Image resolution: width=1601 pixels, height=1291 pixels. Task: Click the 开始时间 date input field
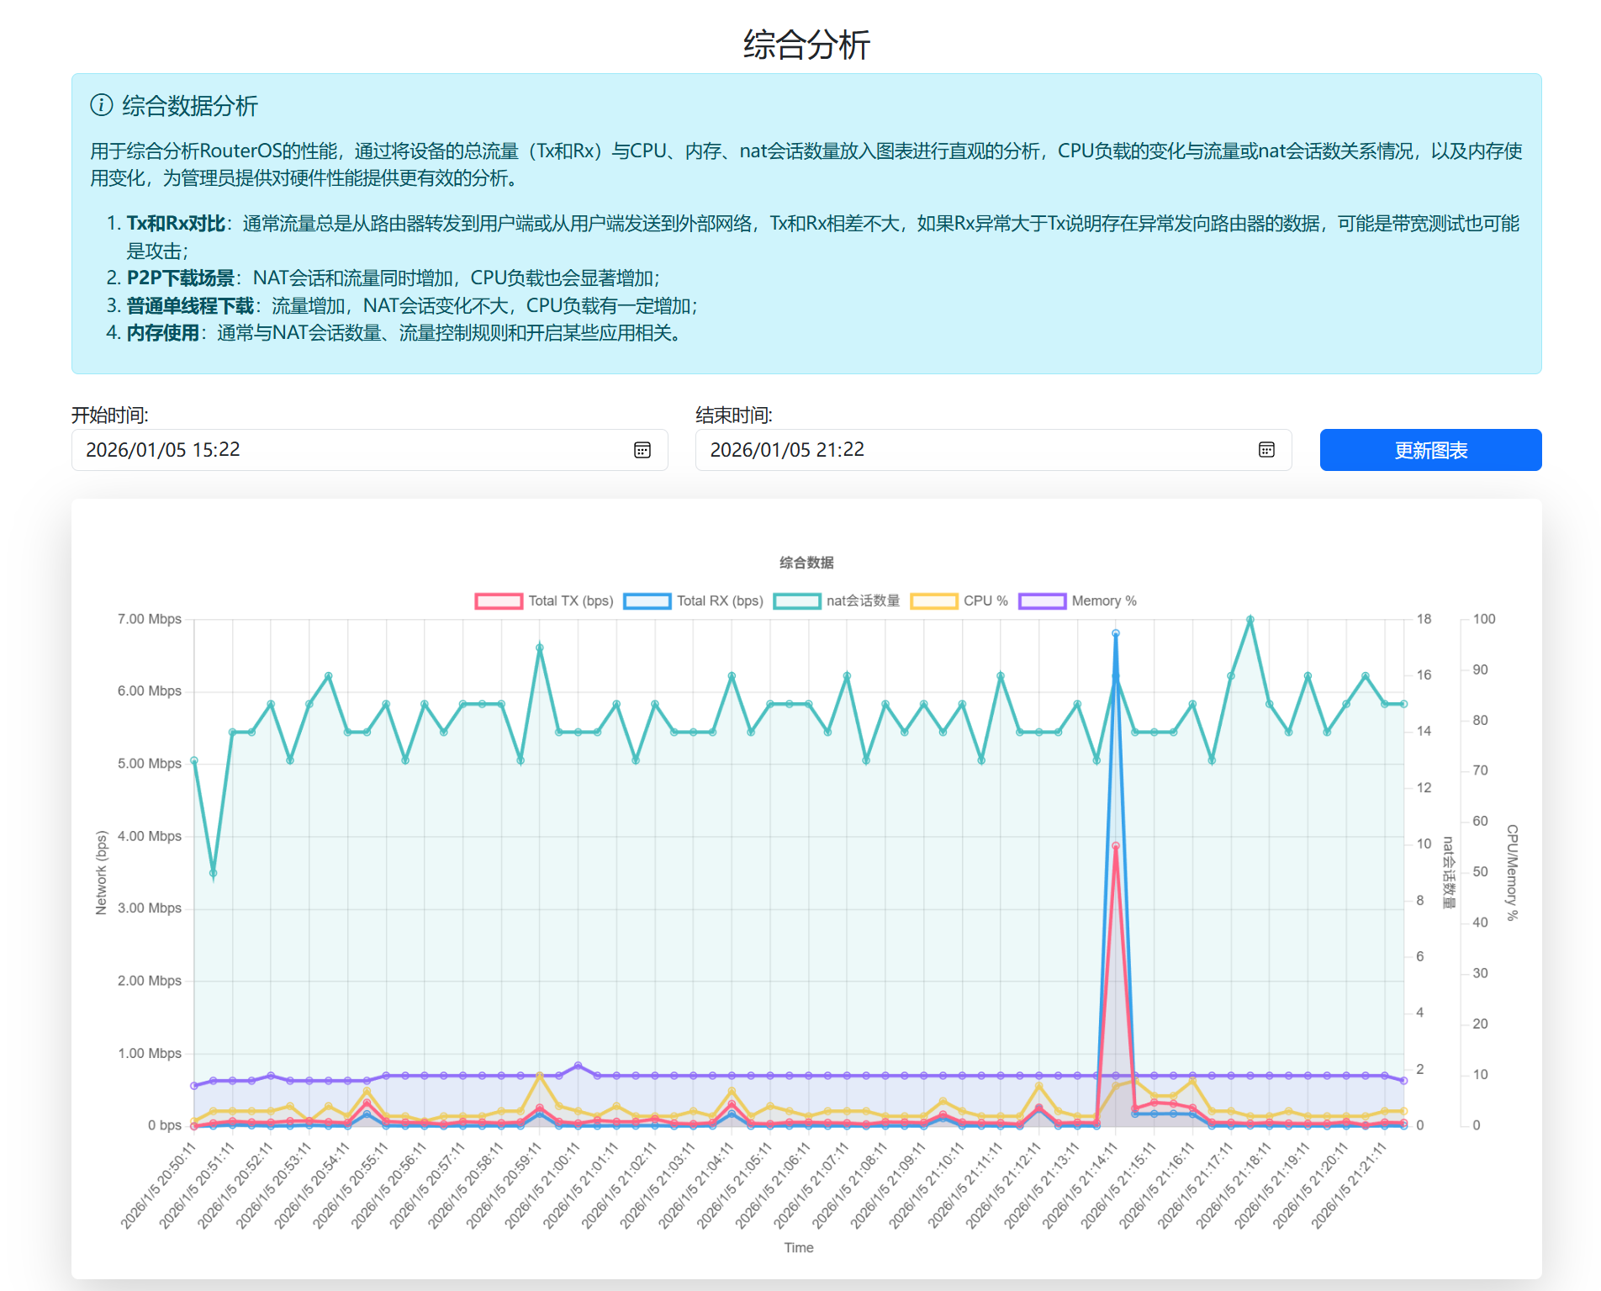[353, 450]
